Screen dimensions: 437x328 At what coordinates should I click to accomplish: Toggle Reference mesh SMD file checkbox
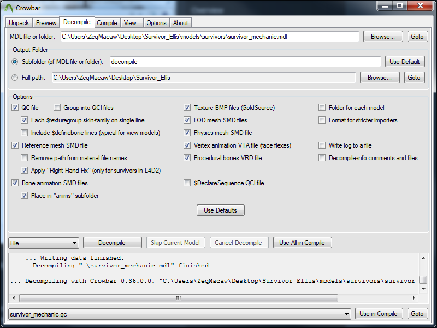point(15,145)
